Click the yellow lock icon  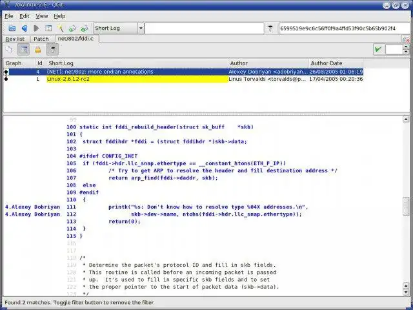(38, 49)
